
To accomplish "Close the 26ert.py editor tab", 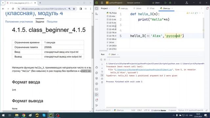I will coord(172,9).
